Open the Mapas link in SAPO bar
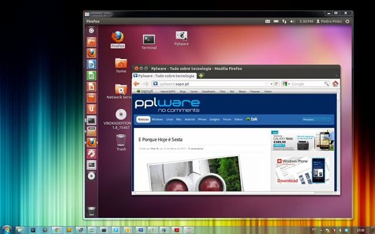This screenshot has width=375, height=234. pos(242,91)
